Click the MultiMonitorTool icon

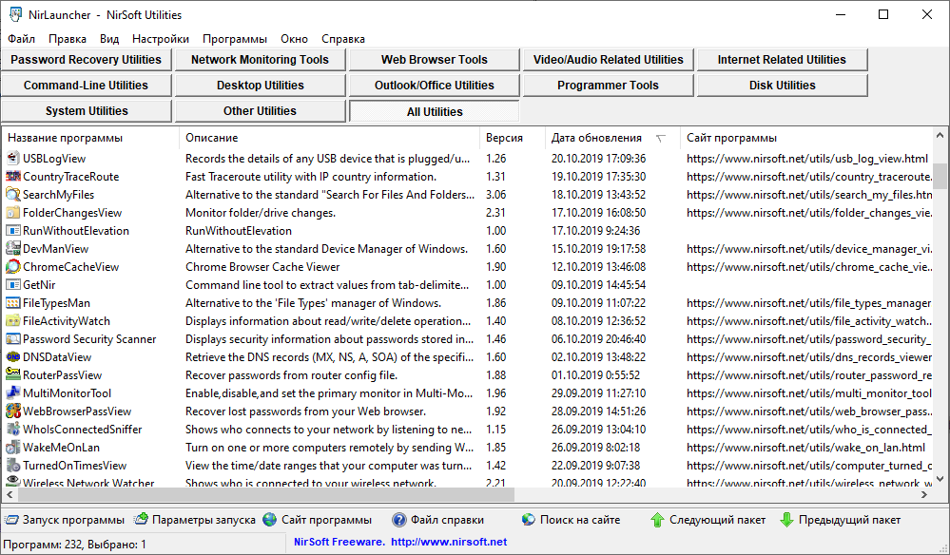click(x=12, y=393)
